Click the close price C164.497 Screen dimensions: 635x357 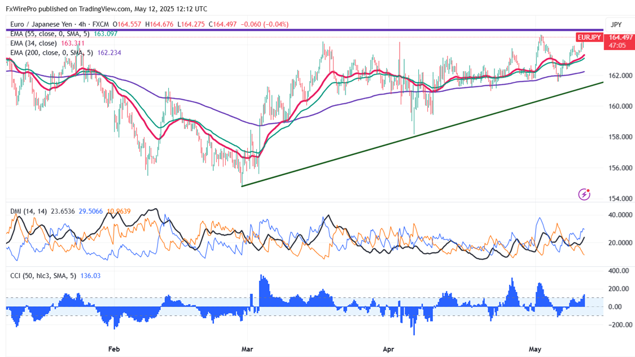coord(222,24)
